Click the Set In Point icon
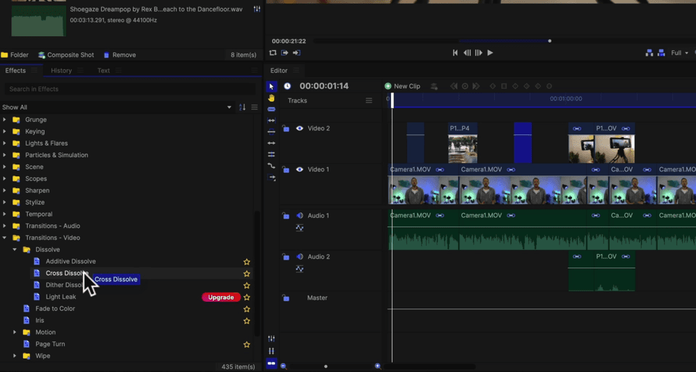 pyautogui.click(x=285, y=53)
